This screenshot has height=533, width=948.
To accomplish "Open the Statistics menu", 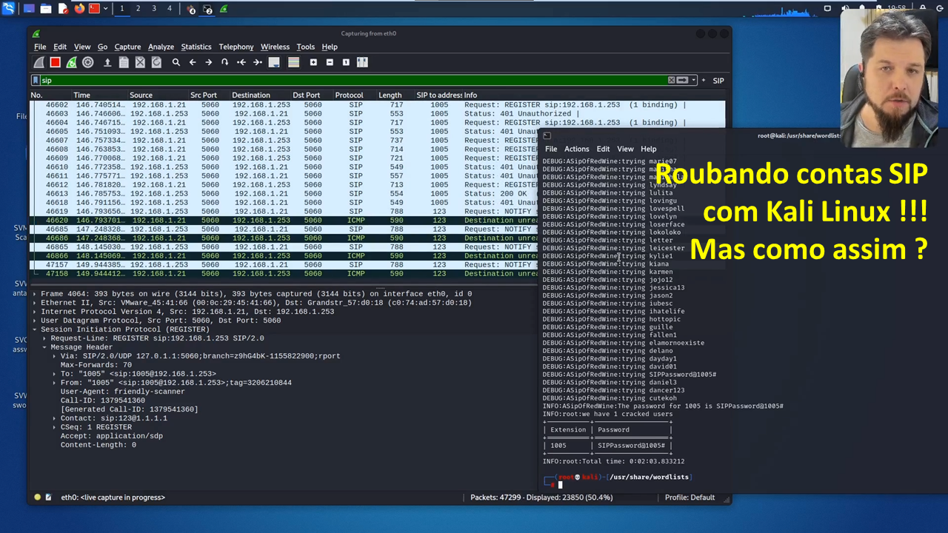I will click(196, 47).
